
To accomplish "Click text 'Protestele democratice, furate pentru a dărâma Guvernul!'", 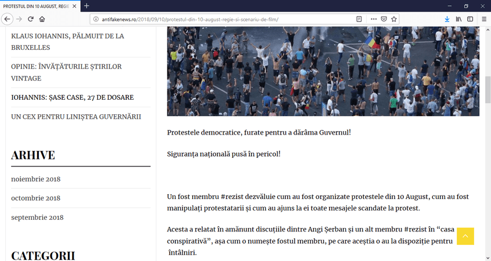I will (259, 132).
